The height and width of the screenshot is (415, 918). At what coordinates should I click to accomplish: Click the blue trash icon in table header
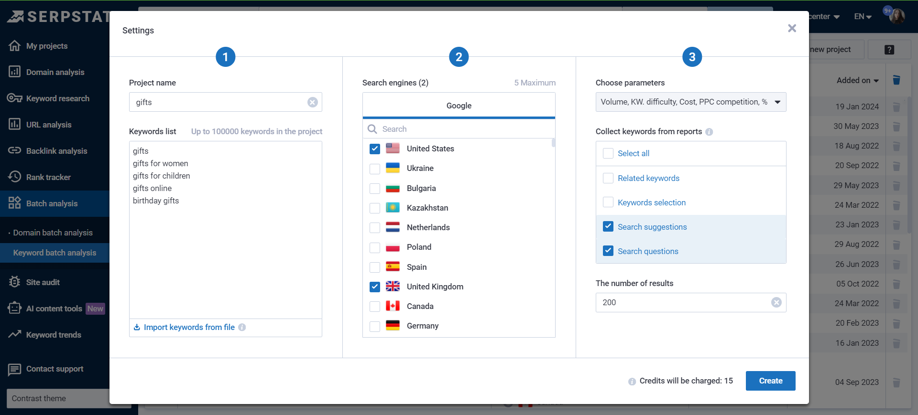(x=896, y=80)
